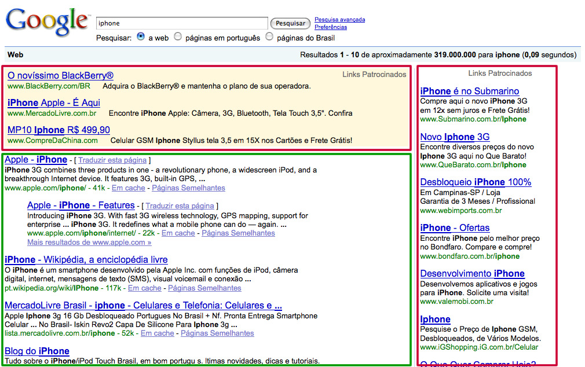This screenshot has width=585, height=367.
Task: Select the "a web" radio option
Action: (141, 36)
